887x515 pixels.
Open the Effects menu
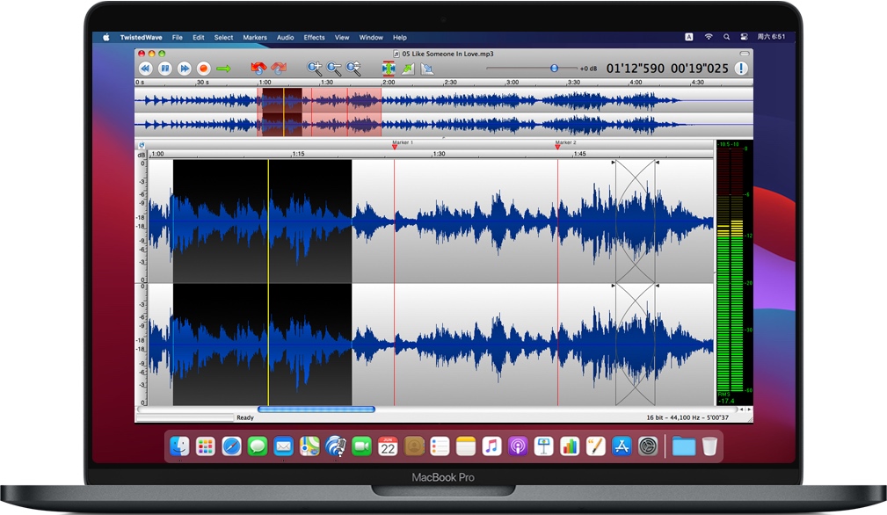[314, 37]
